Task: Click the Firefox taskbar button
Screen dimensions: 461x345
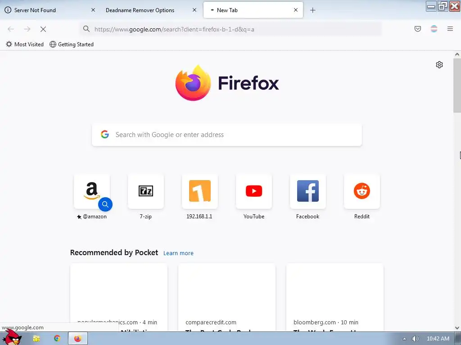Action: tap(78, 339)
